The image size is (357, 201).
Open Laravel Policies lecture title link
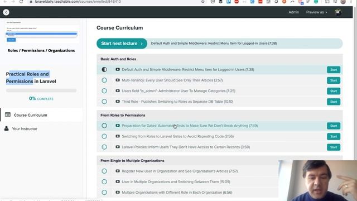pos(186,147)
